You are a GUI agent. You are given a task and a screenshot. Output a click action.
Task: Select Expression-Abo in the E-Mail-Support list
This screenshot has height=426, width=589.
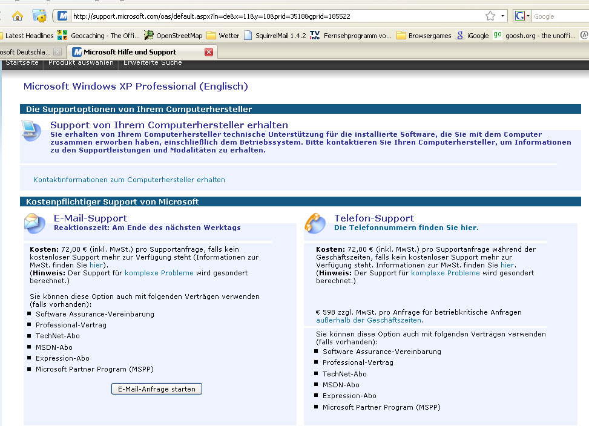(63, 358)
